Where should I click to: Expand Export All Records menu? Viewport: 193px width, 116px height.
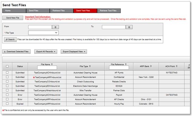tap(46, 52)
